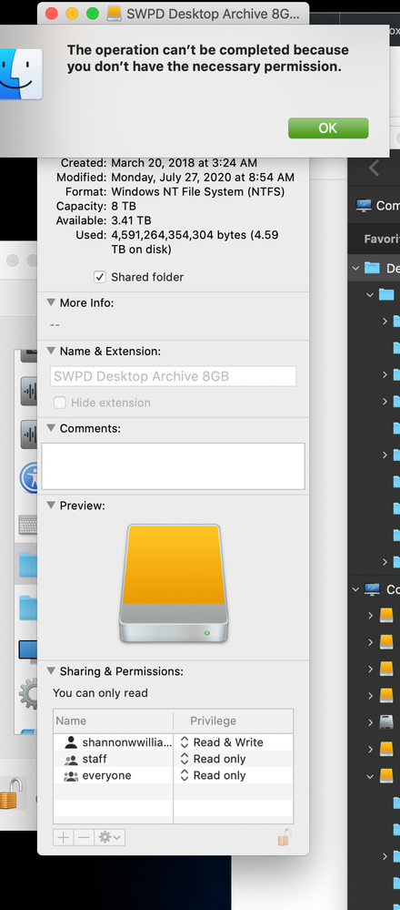Viewport: 400px width, 910px height.
Task: Click the SWPD Desktop Archive 8GB name field
Action: 173,376
